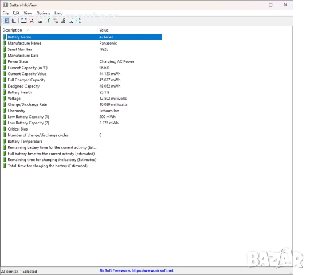Click battery icon beside Chemistry row
Image resolution: width=310 pixels, height=275 pixels.
point(5,111)
